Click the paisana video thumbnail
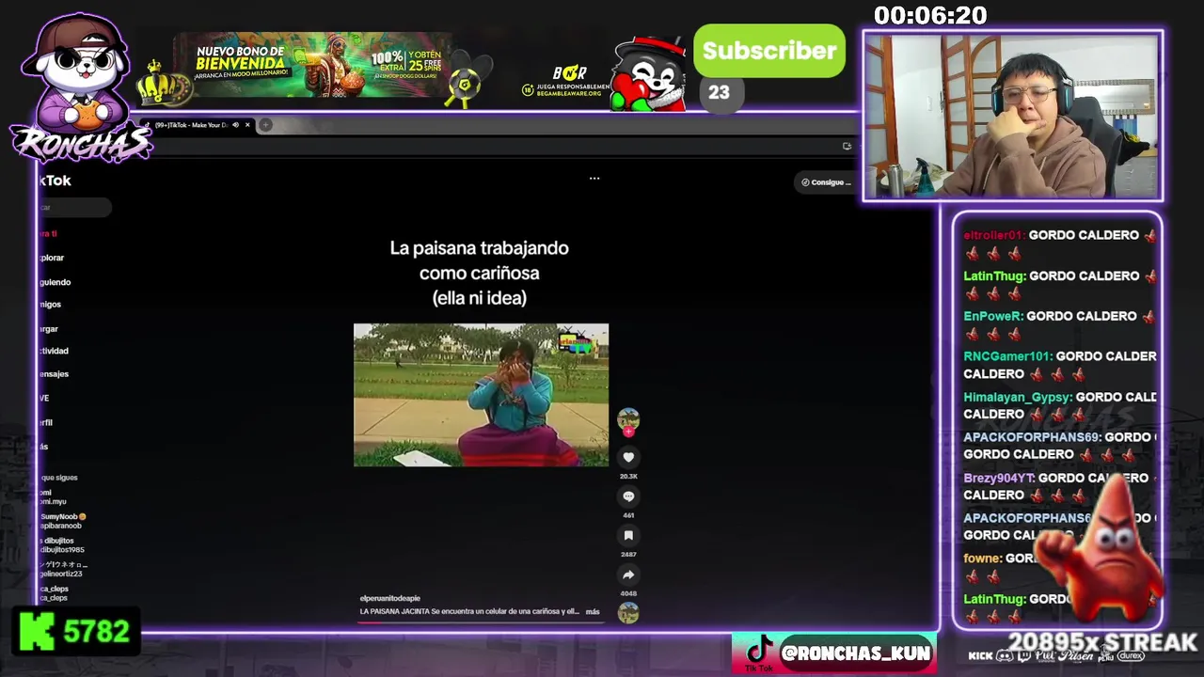This screenshot has width=1204, height=677. pyautogui.click(x=481, y=395)
